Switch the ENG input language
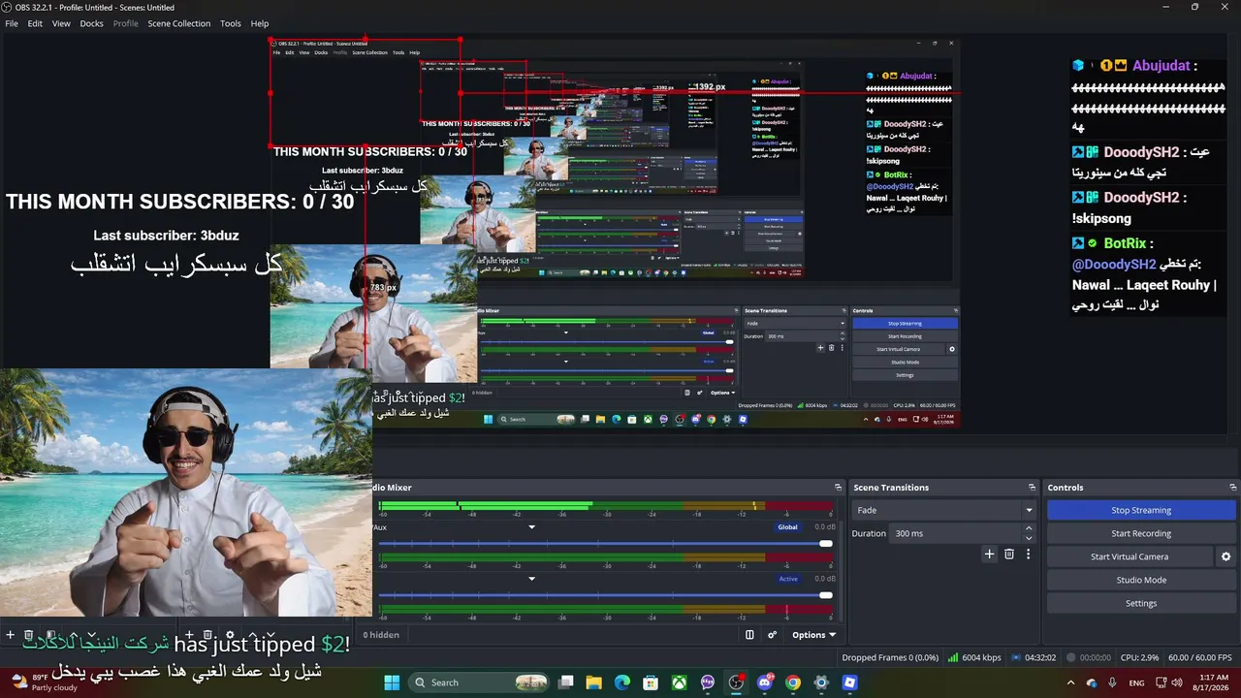 coord(1136,682)
